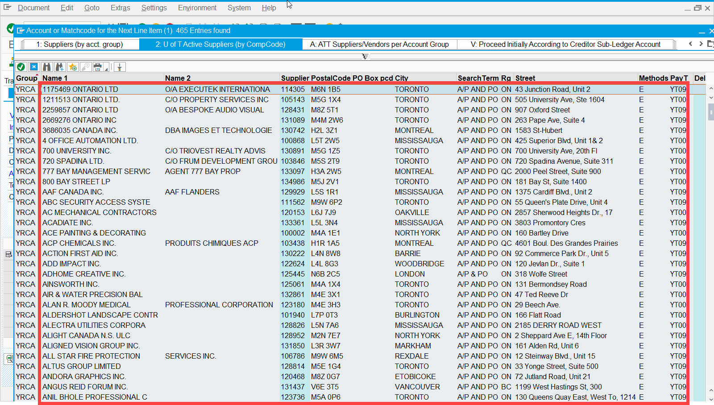Click the PO Box pcd column header

click(373, 78)
